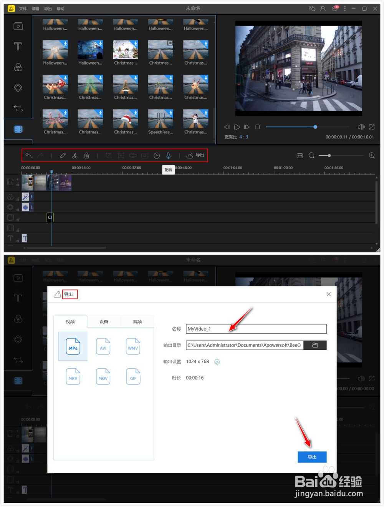
Task: Choose the GIF export format
Action: 133,376
